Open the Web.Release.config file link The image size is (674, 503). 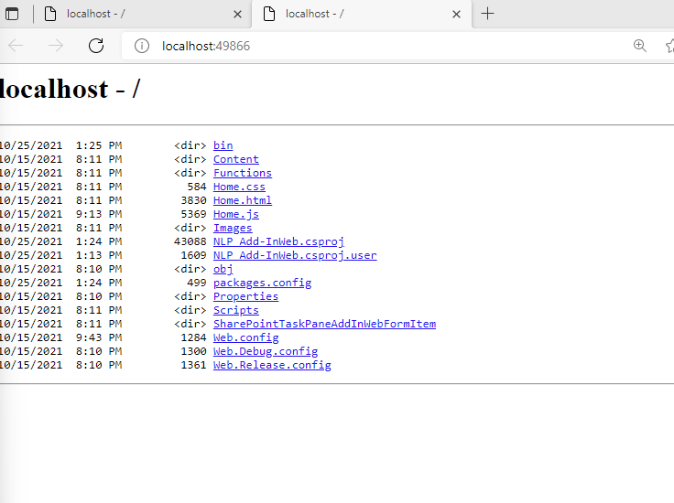click(x=272, y=365)
